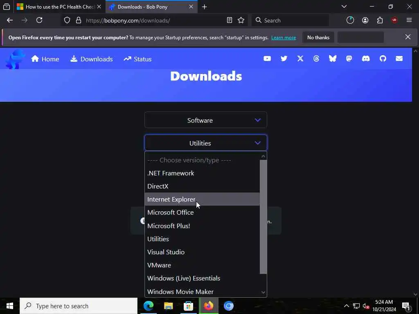Open the email envelope icon

tap(399, 58)
